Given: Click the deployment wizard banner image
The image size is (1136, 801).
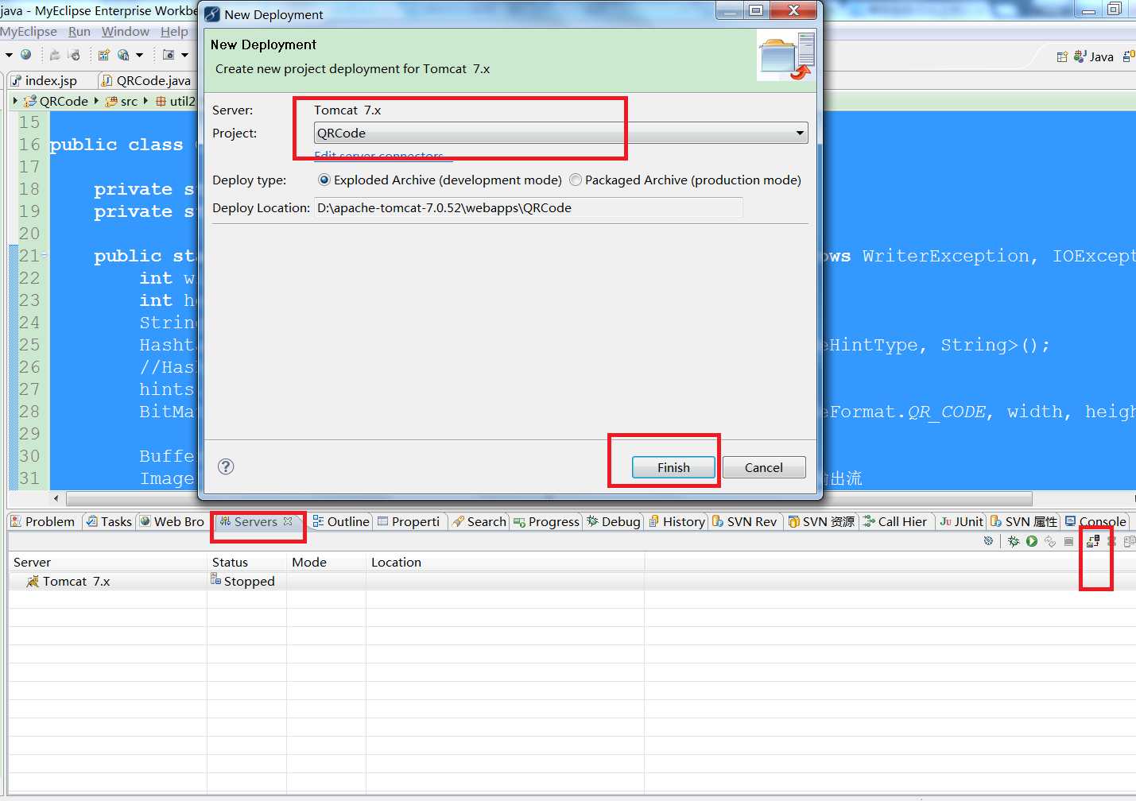Looking at the screenshot, I should (x=786, y=56).
